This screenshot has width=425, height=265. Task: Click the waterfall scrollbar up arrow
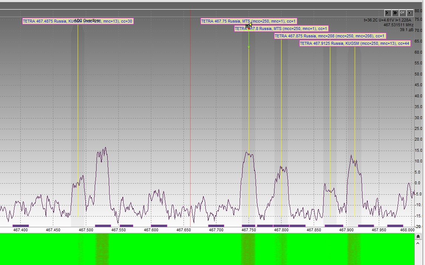coord(418,243)
